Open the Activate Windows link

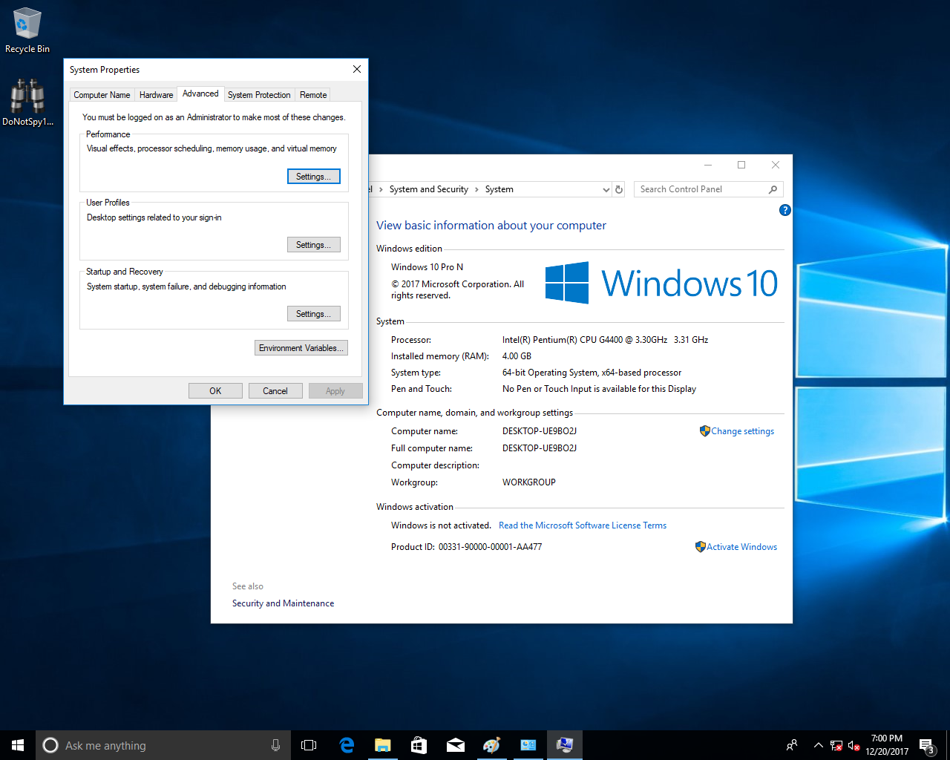click(x=741, y=547)
